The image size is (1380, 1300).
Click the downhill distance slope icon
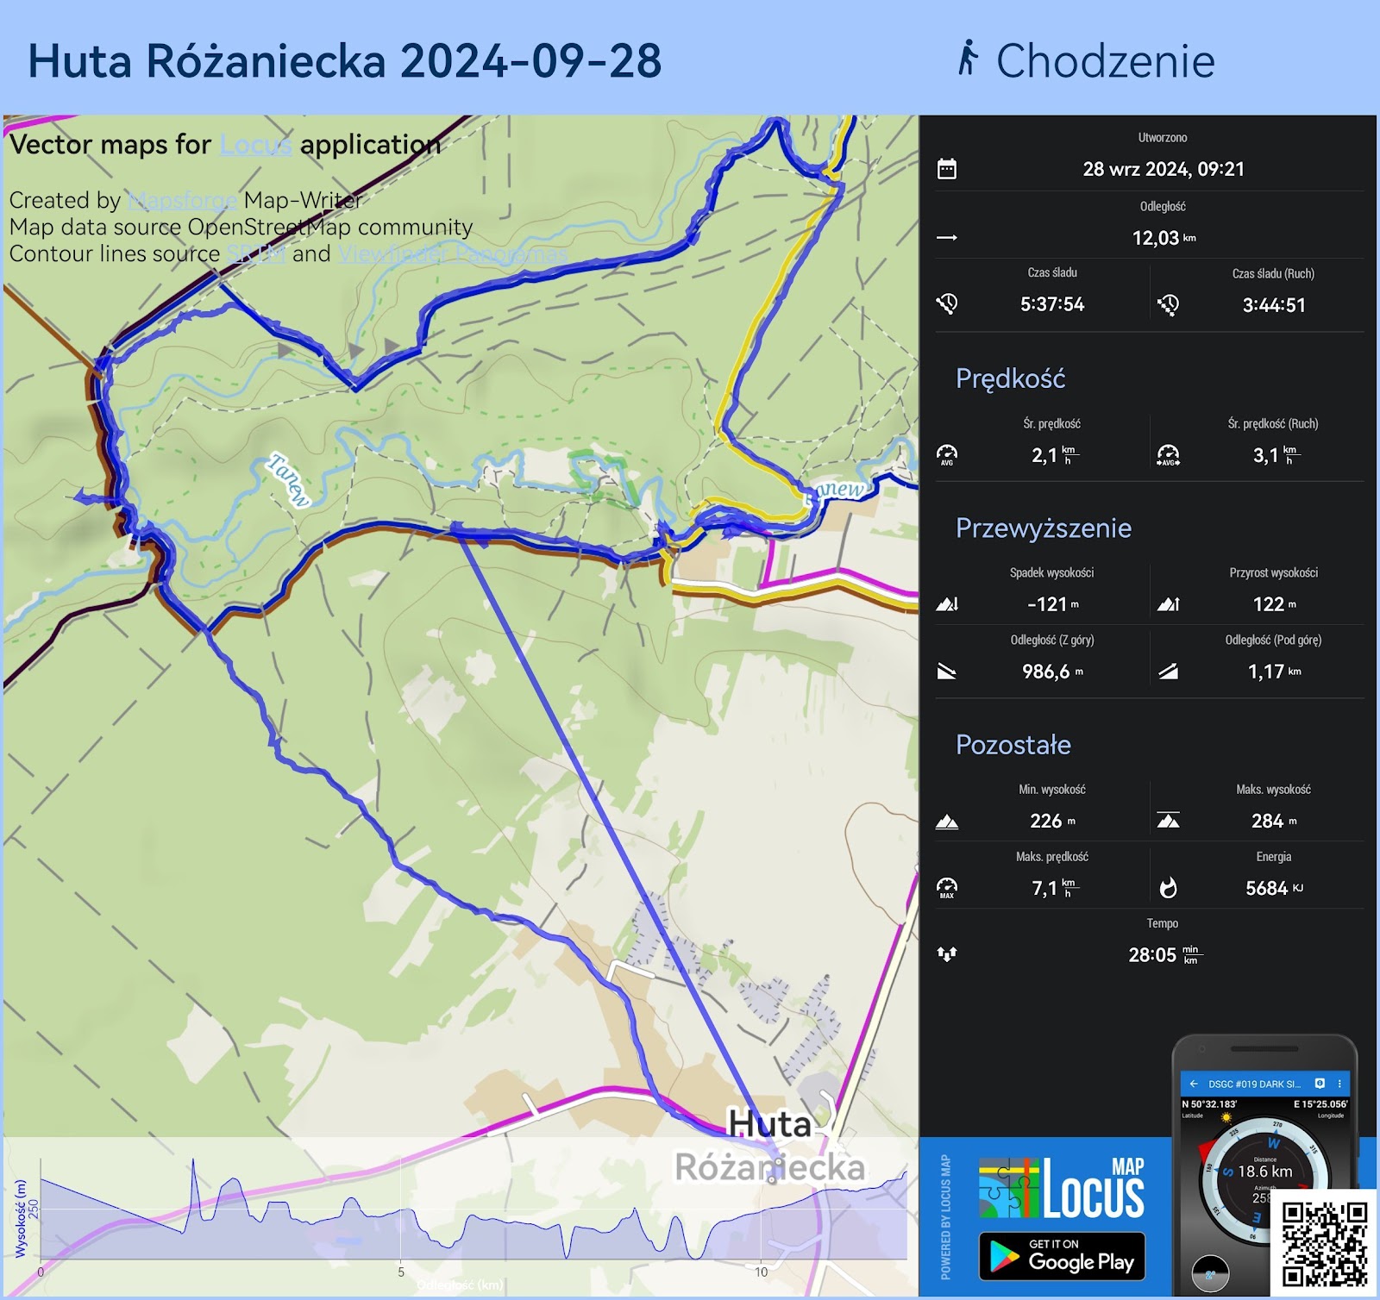[947, 671]
